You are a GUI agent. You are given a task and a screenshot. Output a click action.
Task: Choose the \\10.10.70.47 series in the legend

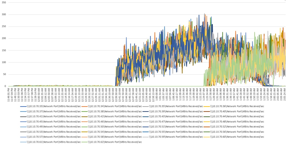pyautogui.click(x=173, y=121)
